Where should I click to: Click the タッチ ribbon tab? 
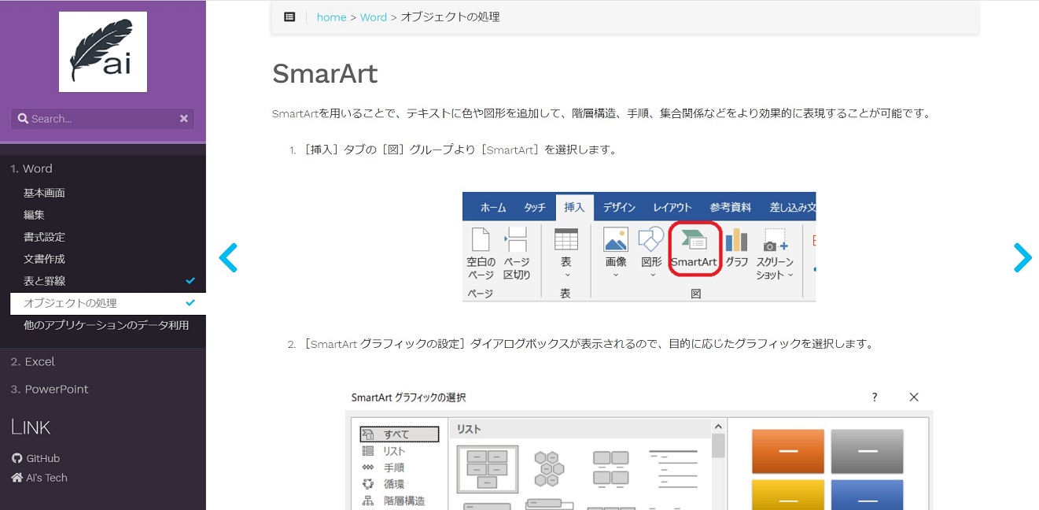pos(535,207)
